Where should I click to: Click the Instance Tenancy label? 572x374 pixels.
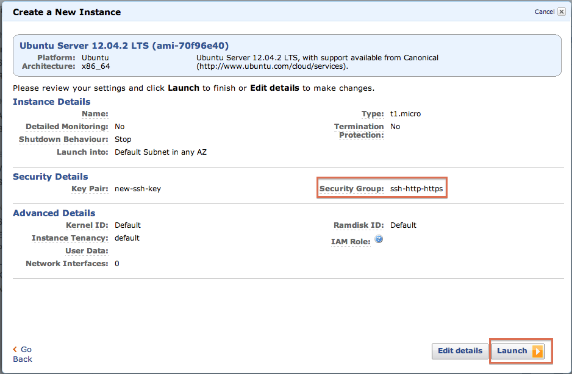[x=70, y=238]
